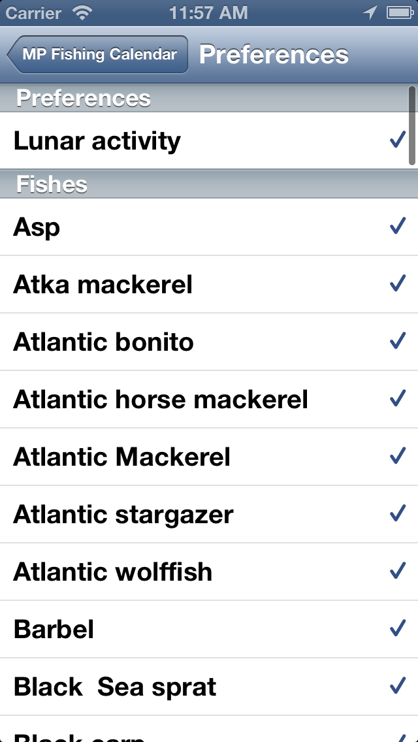
Task: Tap the Atlantic stargazer checkmark icon
Action: tap(398, 513)
